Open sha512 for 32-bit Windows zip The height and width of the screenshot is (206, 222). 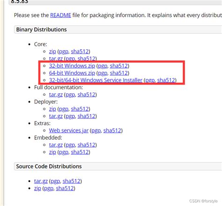point(118,66)
